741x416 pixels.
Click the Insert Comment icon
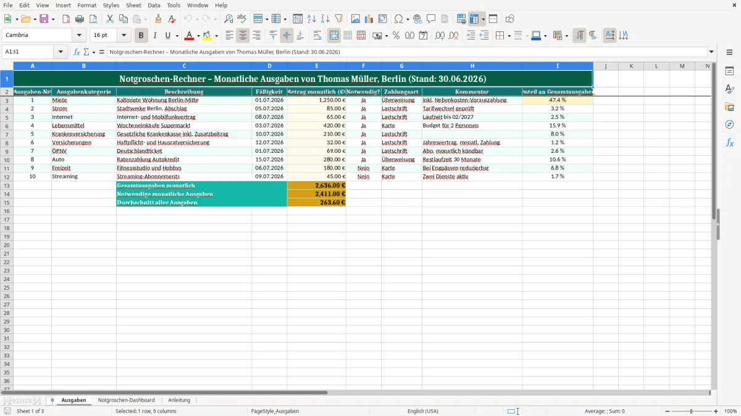pyautogui.click(x=431, y=19)
